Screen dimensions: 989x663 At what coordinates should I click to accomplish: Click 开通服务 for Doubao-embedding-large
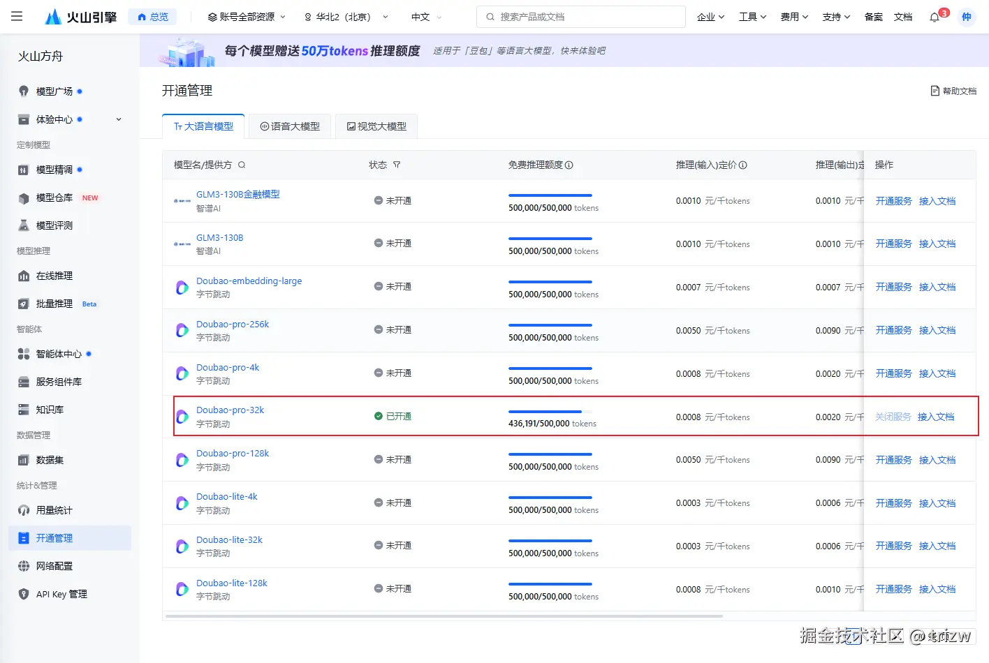pyautogui.click(x=894, y=287)
